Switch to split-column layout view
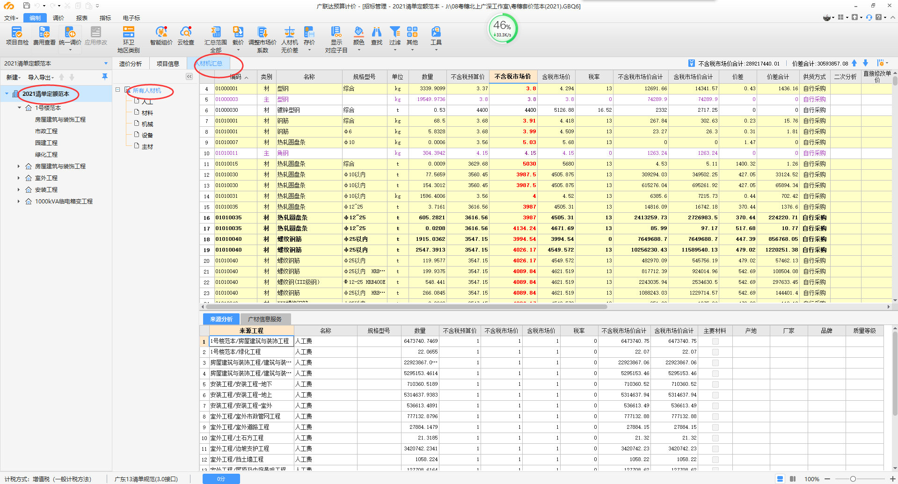The height and width of the screenshot is (484, 898). tap(793, 479)
